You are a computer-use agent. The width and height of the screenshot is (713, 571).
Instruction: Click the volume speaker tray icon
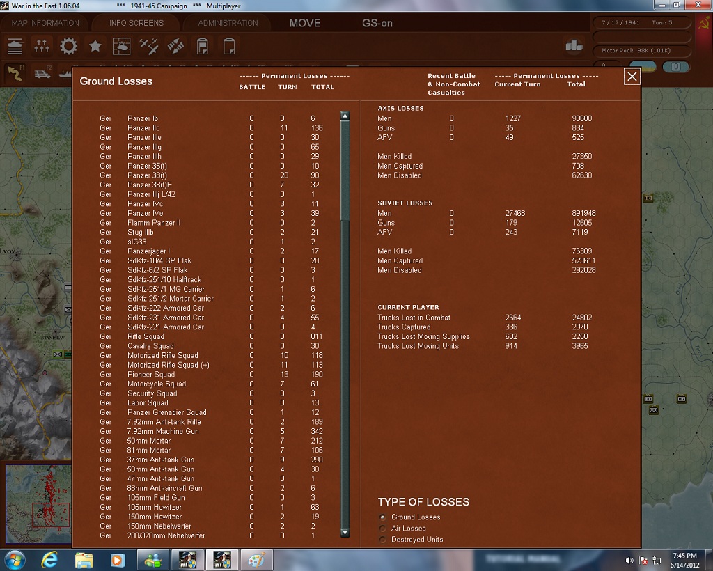[629, 561]
